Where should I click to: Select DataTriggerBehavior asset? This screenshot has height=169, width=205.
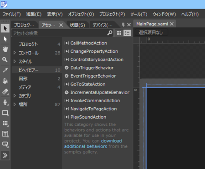pos(89,68)
